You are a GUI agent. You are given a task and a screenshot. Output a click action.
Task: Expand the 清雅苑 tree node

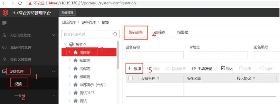coord(69,52)
